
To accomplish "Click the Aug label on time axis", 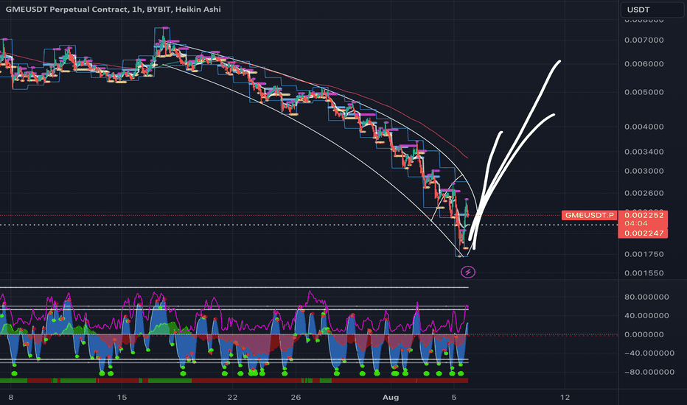I will tap(391, 397).
